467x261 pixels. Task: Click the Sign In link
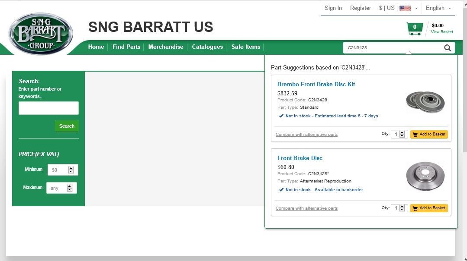[x=333, y=8]
